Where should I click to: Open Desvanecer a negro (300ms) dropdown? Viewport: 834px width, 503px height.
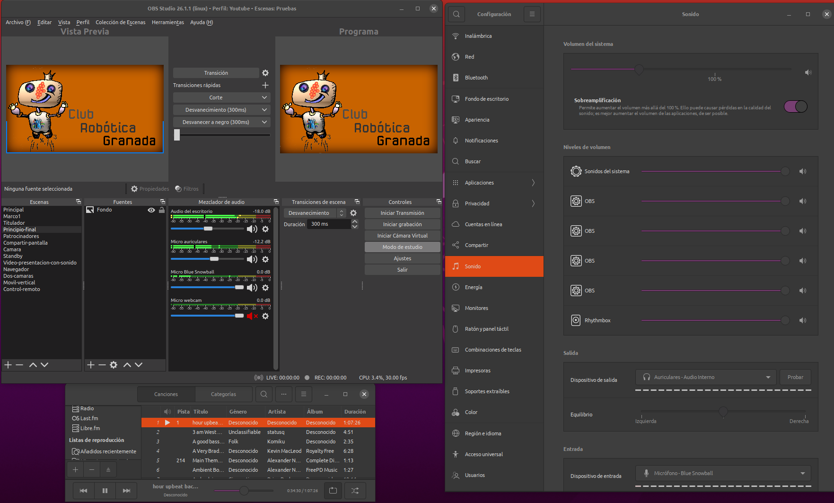221,122
